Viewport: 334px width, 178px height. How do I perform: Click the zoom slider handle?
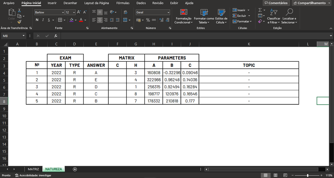pos(308,175)
